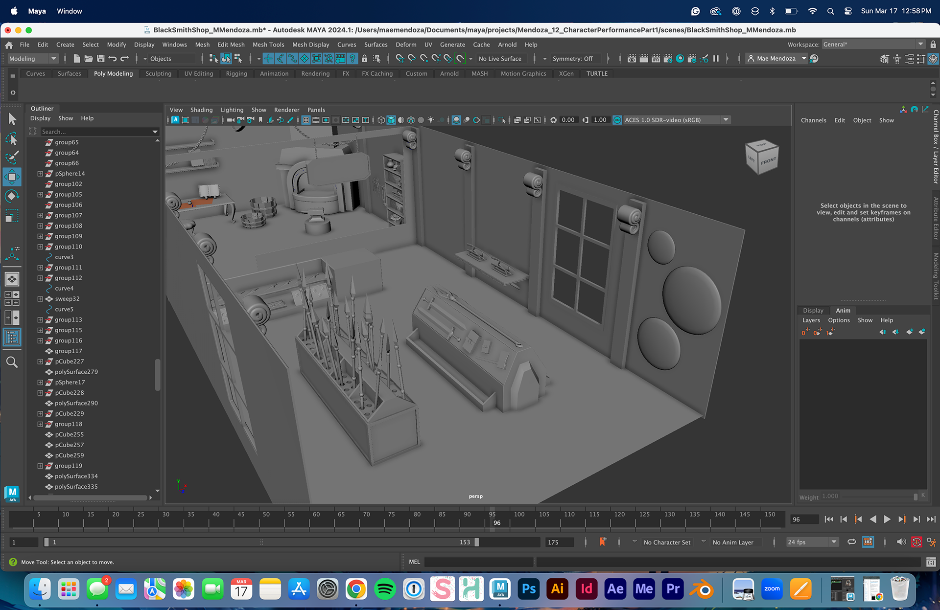The height and width of the screenshot is (610, 940).
Task: Switch to the Display layer tab
Action: [813, 311]
